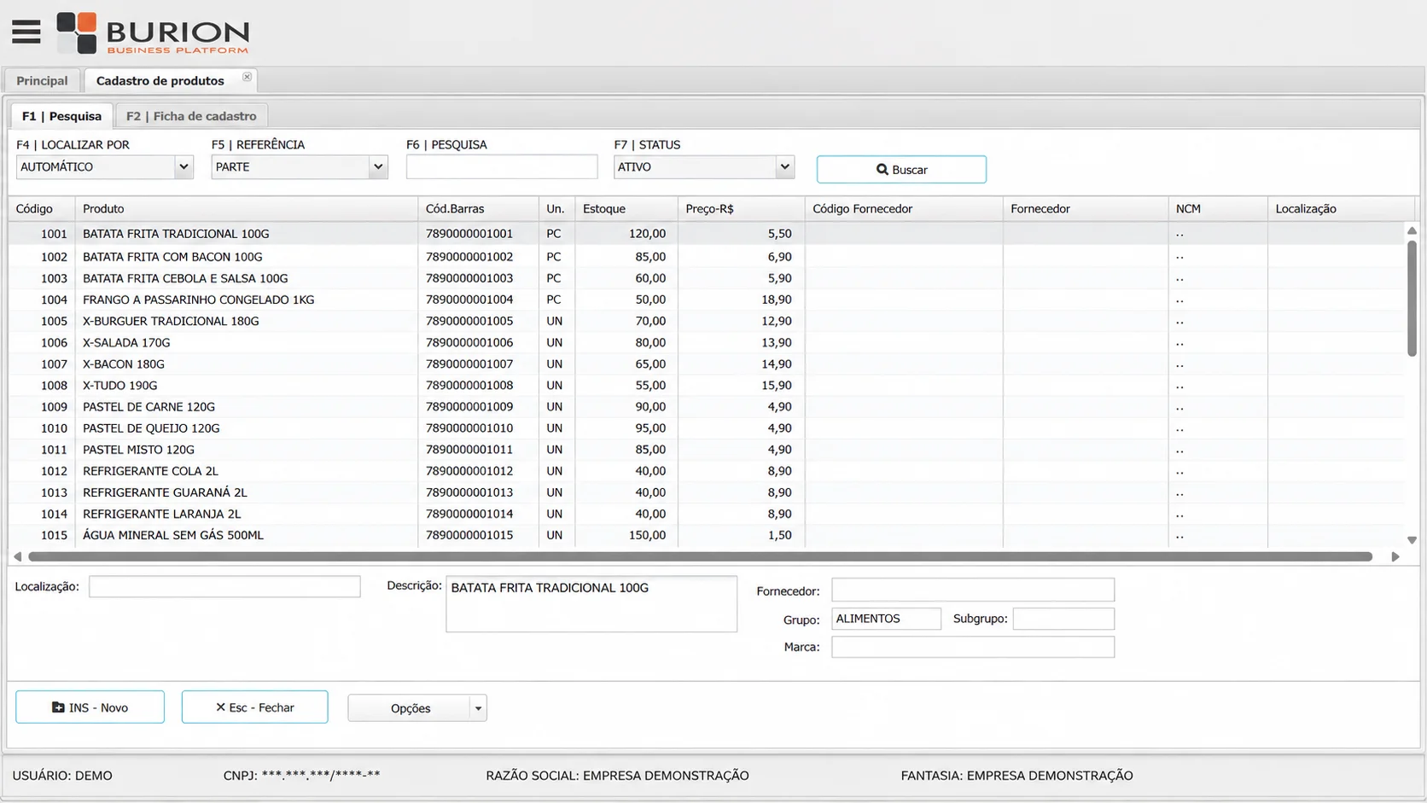Image resolution: width=1427 pixels, height=803 pixels.
Task: Click the Opções button
Action: point(410,708)
